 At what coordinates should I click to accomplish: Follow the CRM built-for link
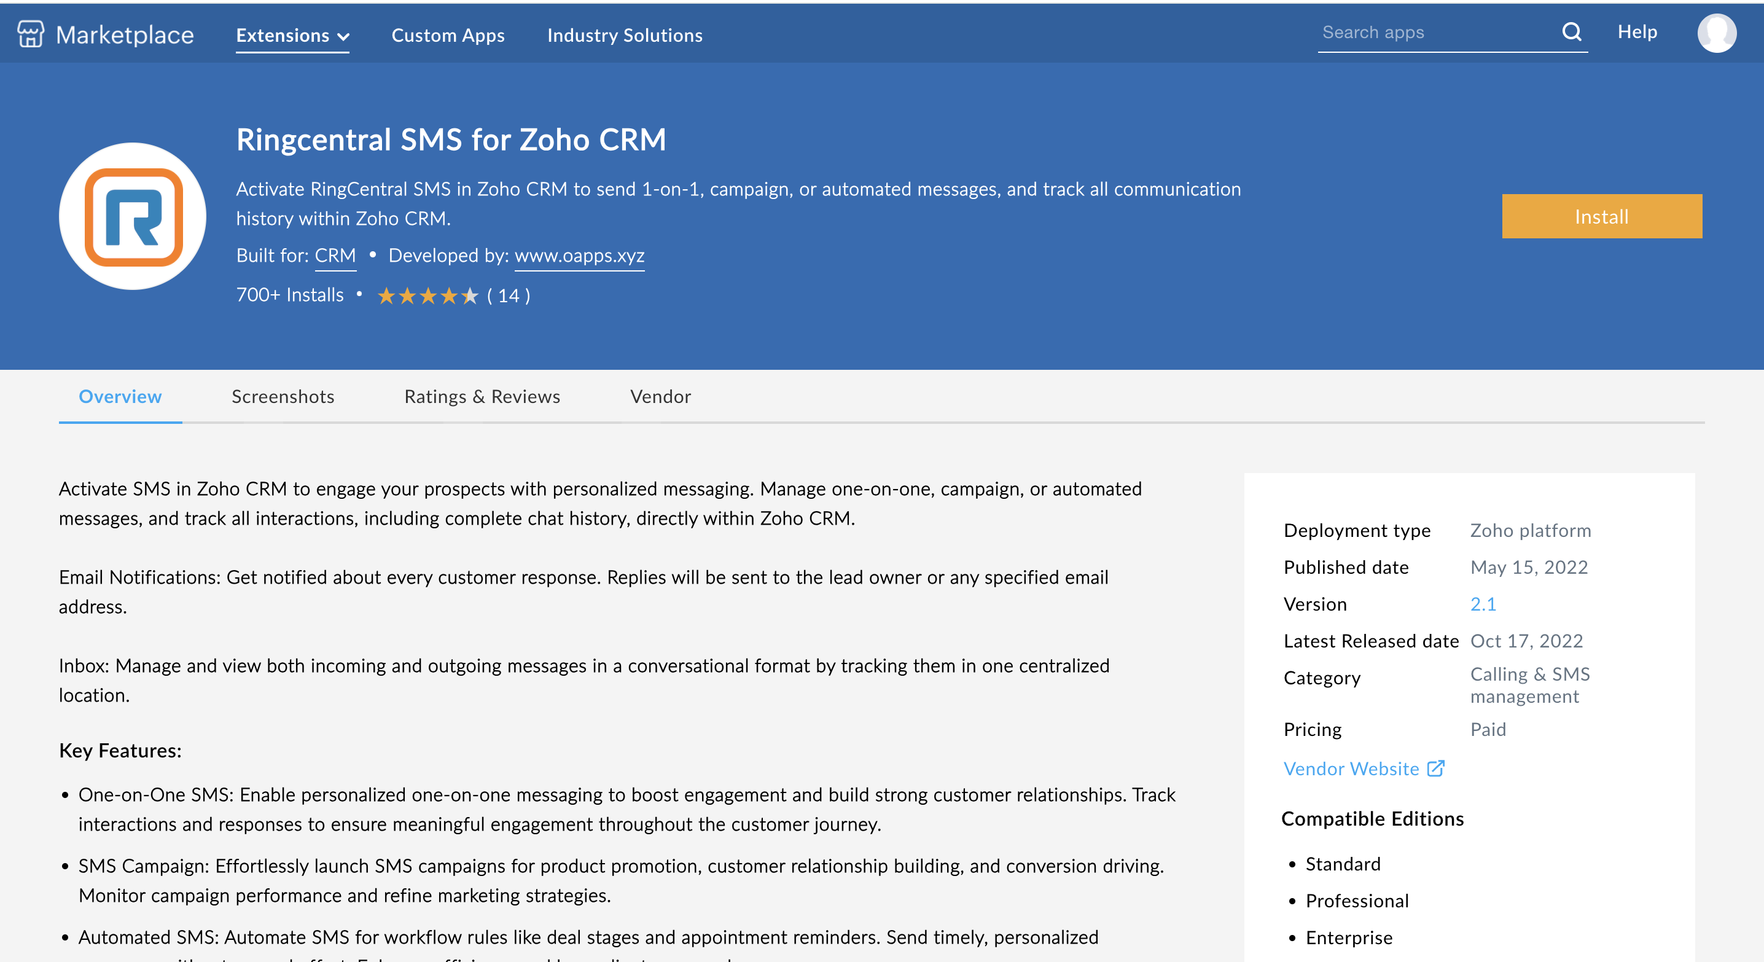(335, 256)
